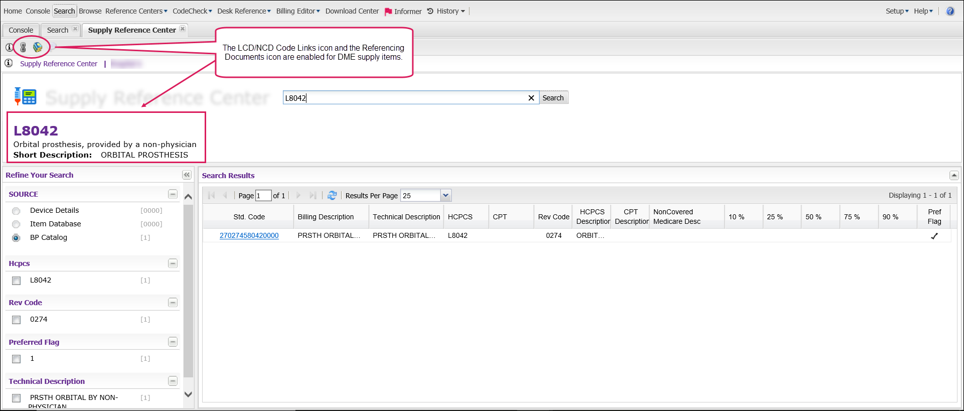Clear the search box with X icon

pos(531,98)
